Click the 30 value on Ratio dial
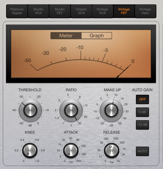The height and width of the screenshot is (169, 163). [80, 123]
